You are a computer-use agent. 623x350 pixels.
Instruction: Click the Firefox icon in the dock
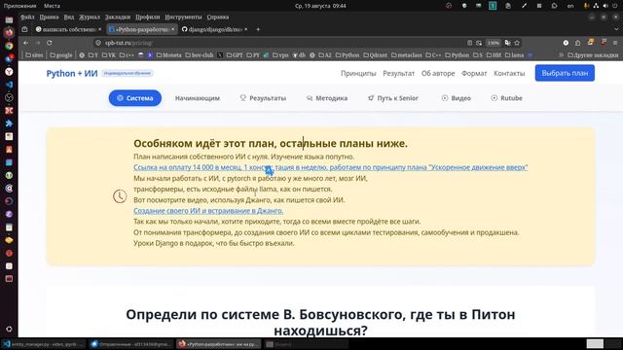click(x=9, y=33)
